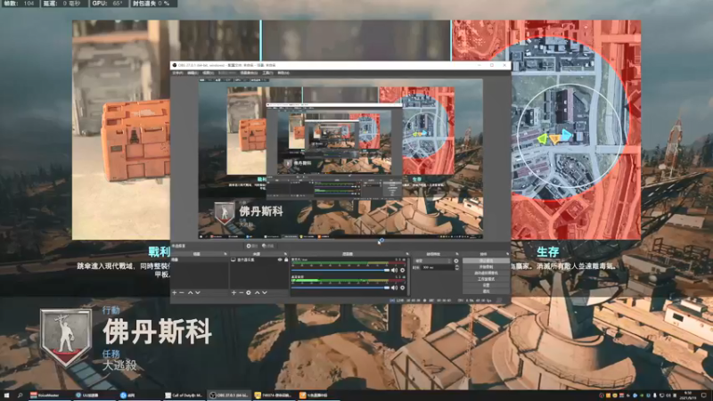Viewport: 713px width, 401px height.
Task: Adjust the transition duration stepper arrows
Action: tap(457, 268)
